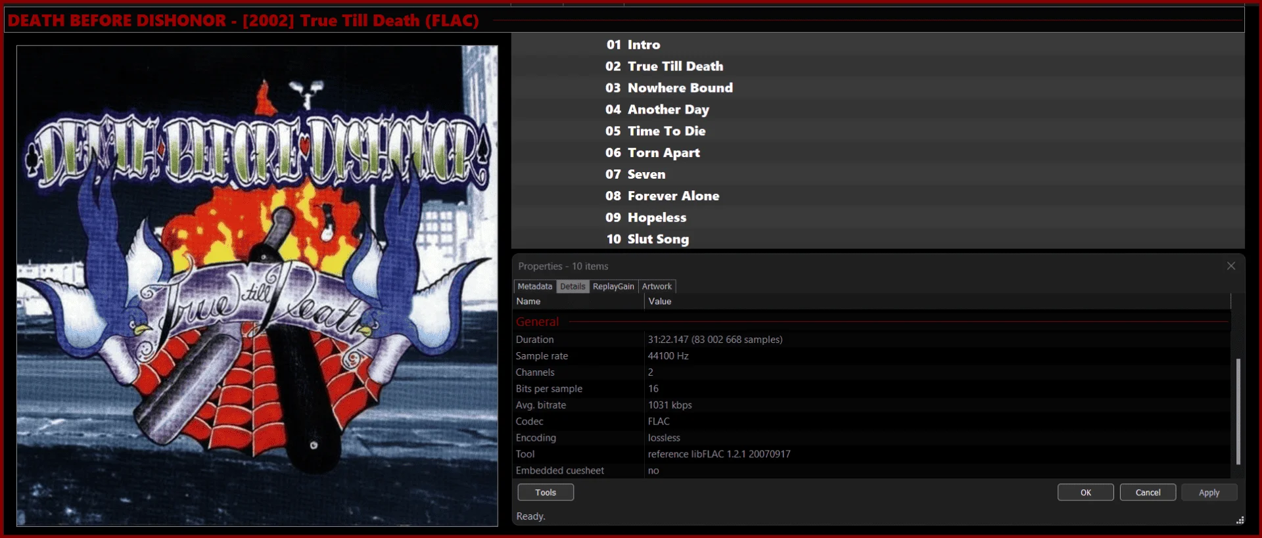Cancel the Properties dialog
1262x538 pixels.
[1148, 492]
